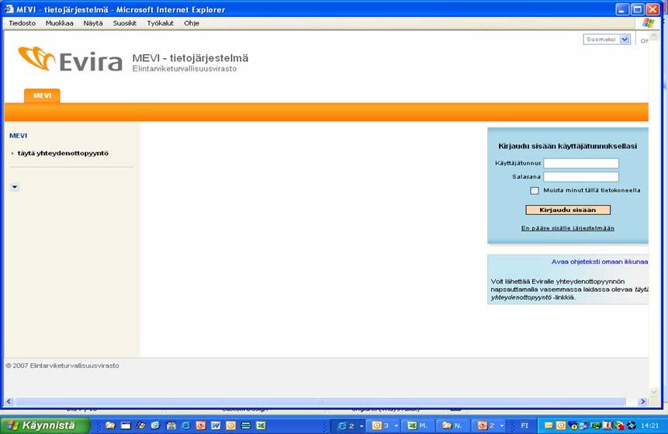Click the Outlook tray icon
The height and width of the screenshot is (434, 668).
click(x=561, y=425)
